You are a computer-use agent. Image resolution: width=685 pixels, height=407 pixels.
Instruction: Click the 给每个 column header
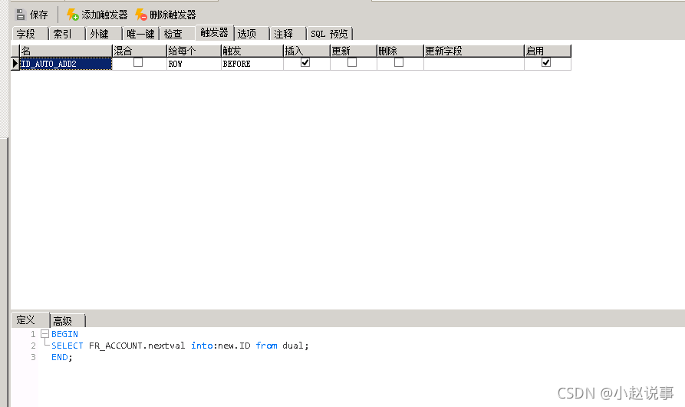pyautogui.click(x=193, y=51)
